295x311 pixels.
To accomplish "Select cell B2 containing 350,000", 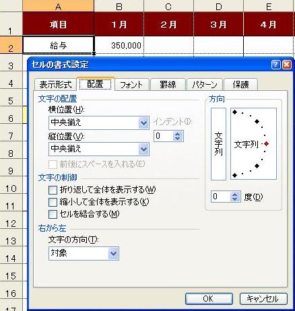I will [119, 45].
